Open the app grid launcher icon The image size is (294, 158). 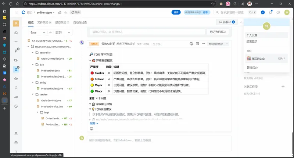(x=16, y=13)
